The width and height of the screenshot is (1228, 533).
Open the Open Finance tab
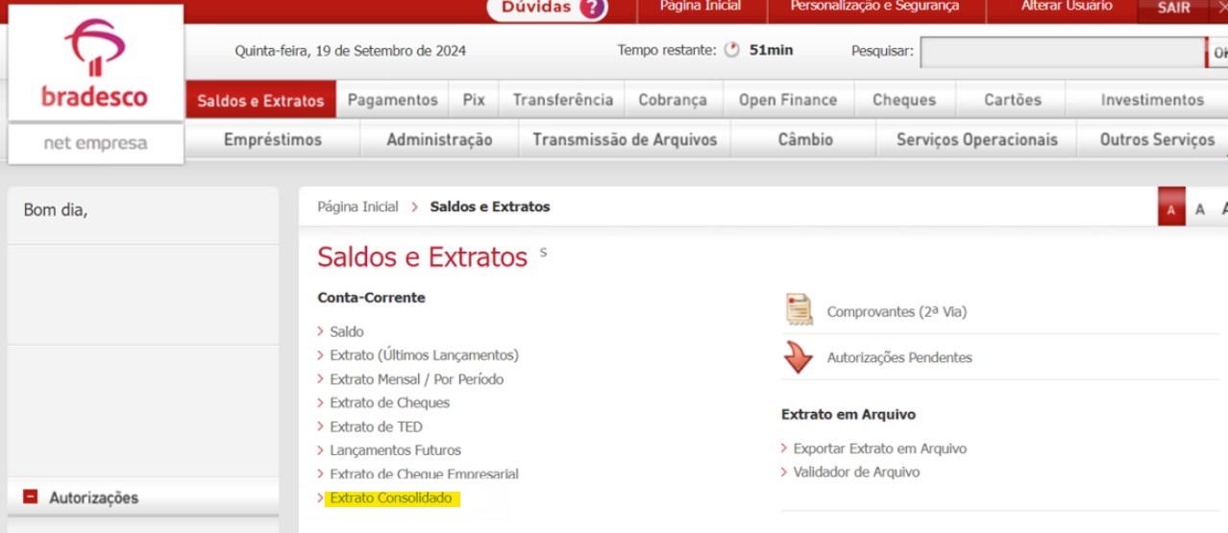[788, 100]
